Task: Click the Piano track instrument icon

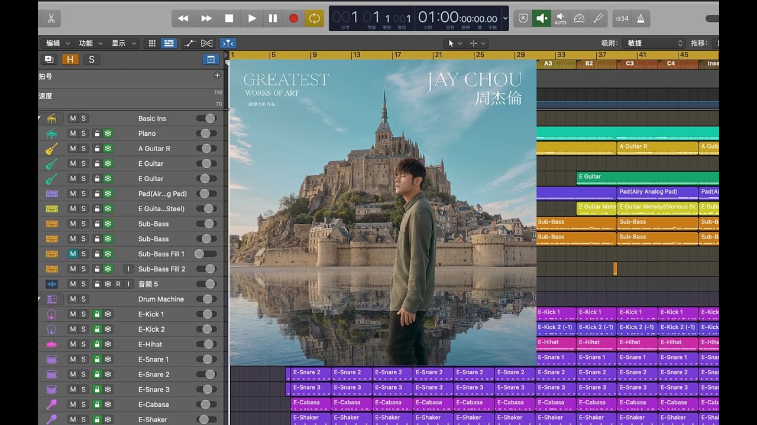Action: coord(51,133)
